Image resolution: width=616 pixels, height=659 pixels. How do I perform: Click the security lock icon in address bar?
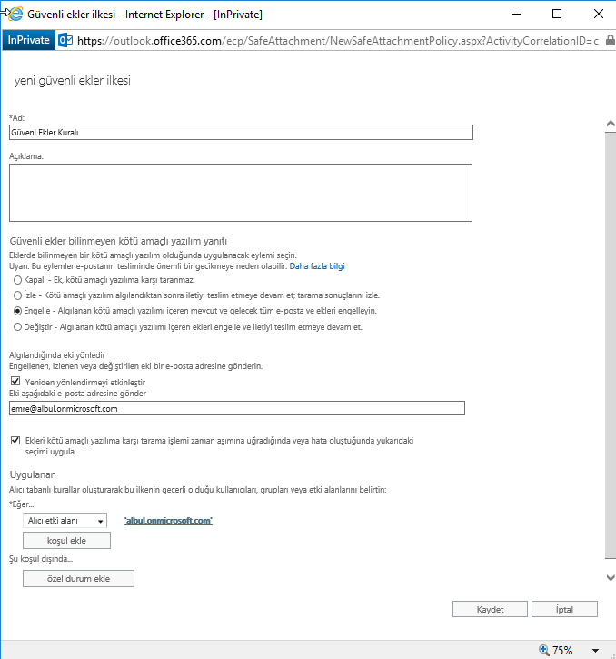611,40
